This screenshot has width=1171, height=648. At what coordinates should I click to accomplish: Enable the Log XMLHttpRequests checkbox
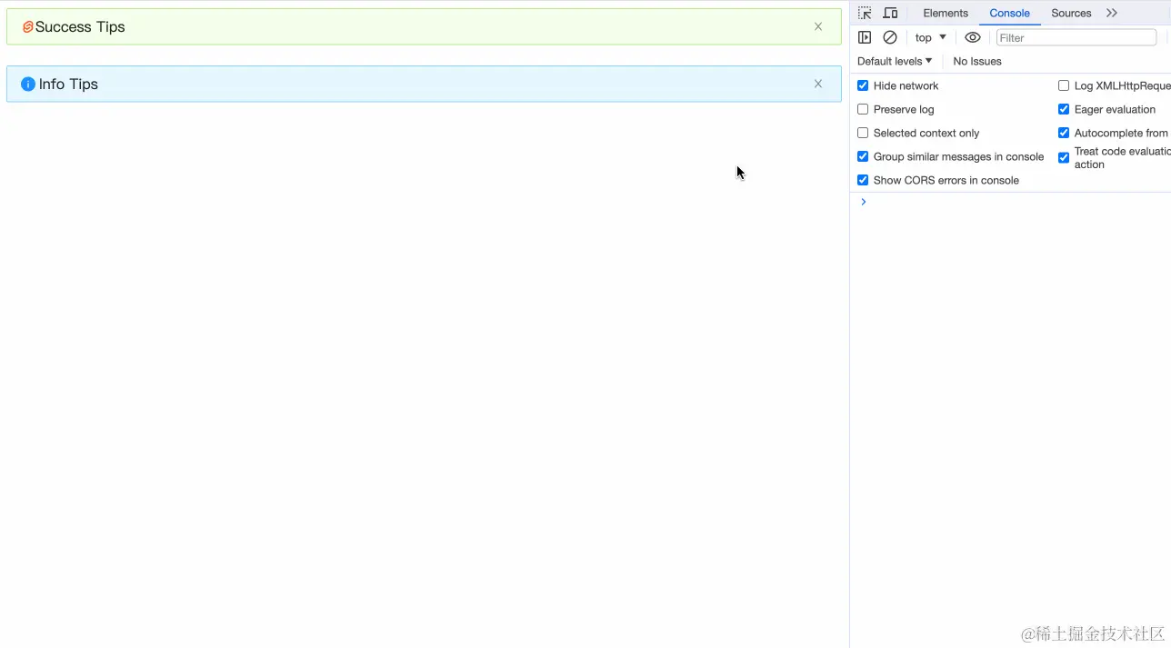coord(1064,85)
